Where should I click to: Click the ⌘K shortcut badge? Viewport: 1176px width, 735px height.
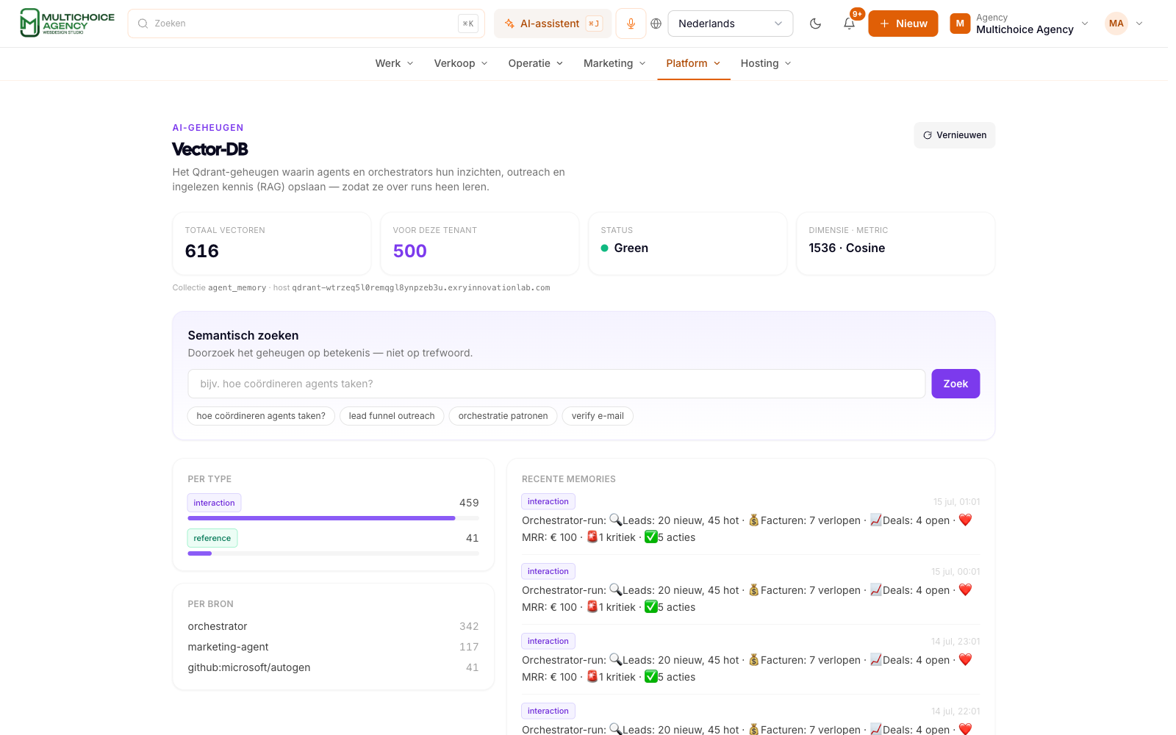pos(468,24)
